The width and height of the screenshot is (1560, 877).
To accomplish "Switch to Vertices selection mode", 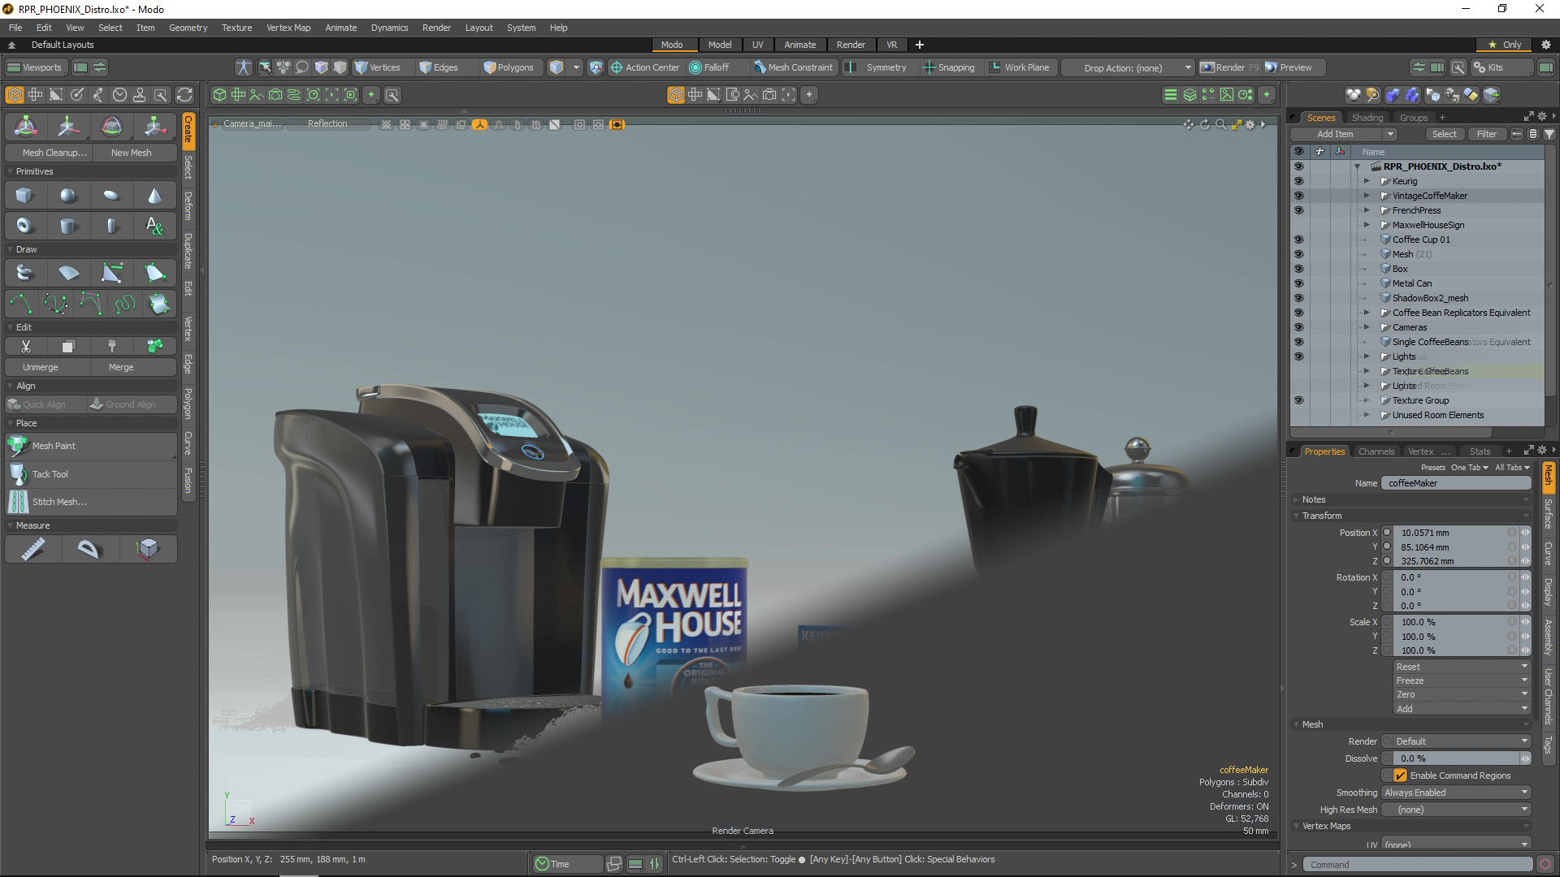I will (x=379, y=67).
